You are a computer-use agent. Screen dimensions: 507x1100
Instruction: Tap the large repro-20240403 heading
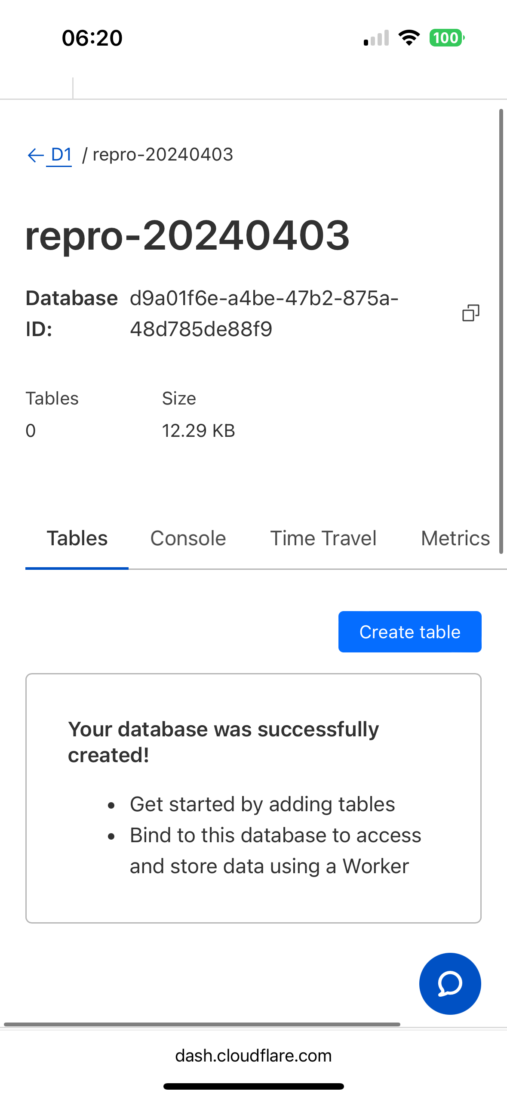tap(187, 235)
